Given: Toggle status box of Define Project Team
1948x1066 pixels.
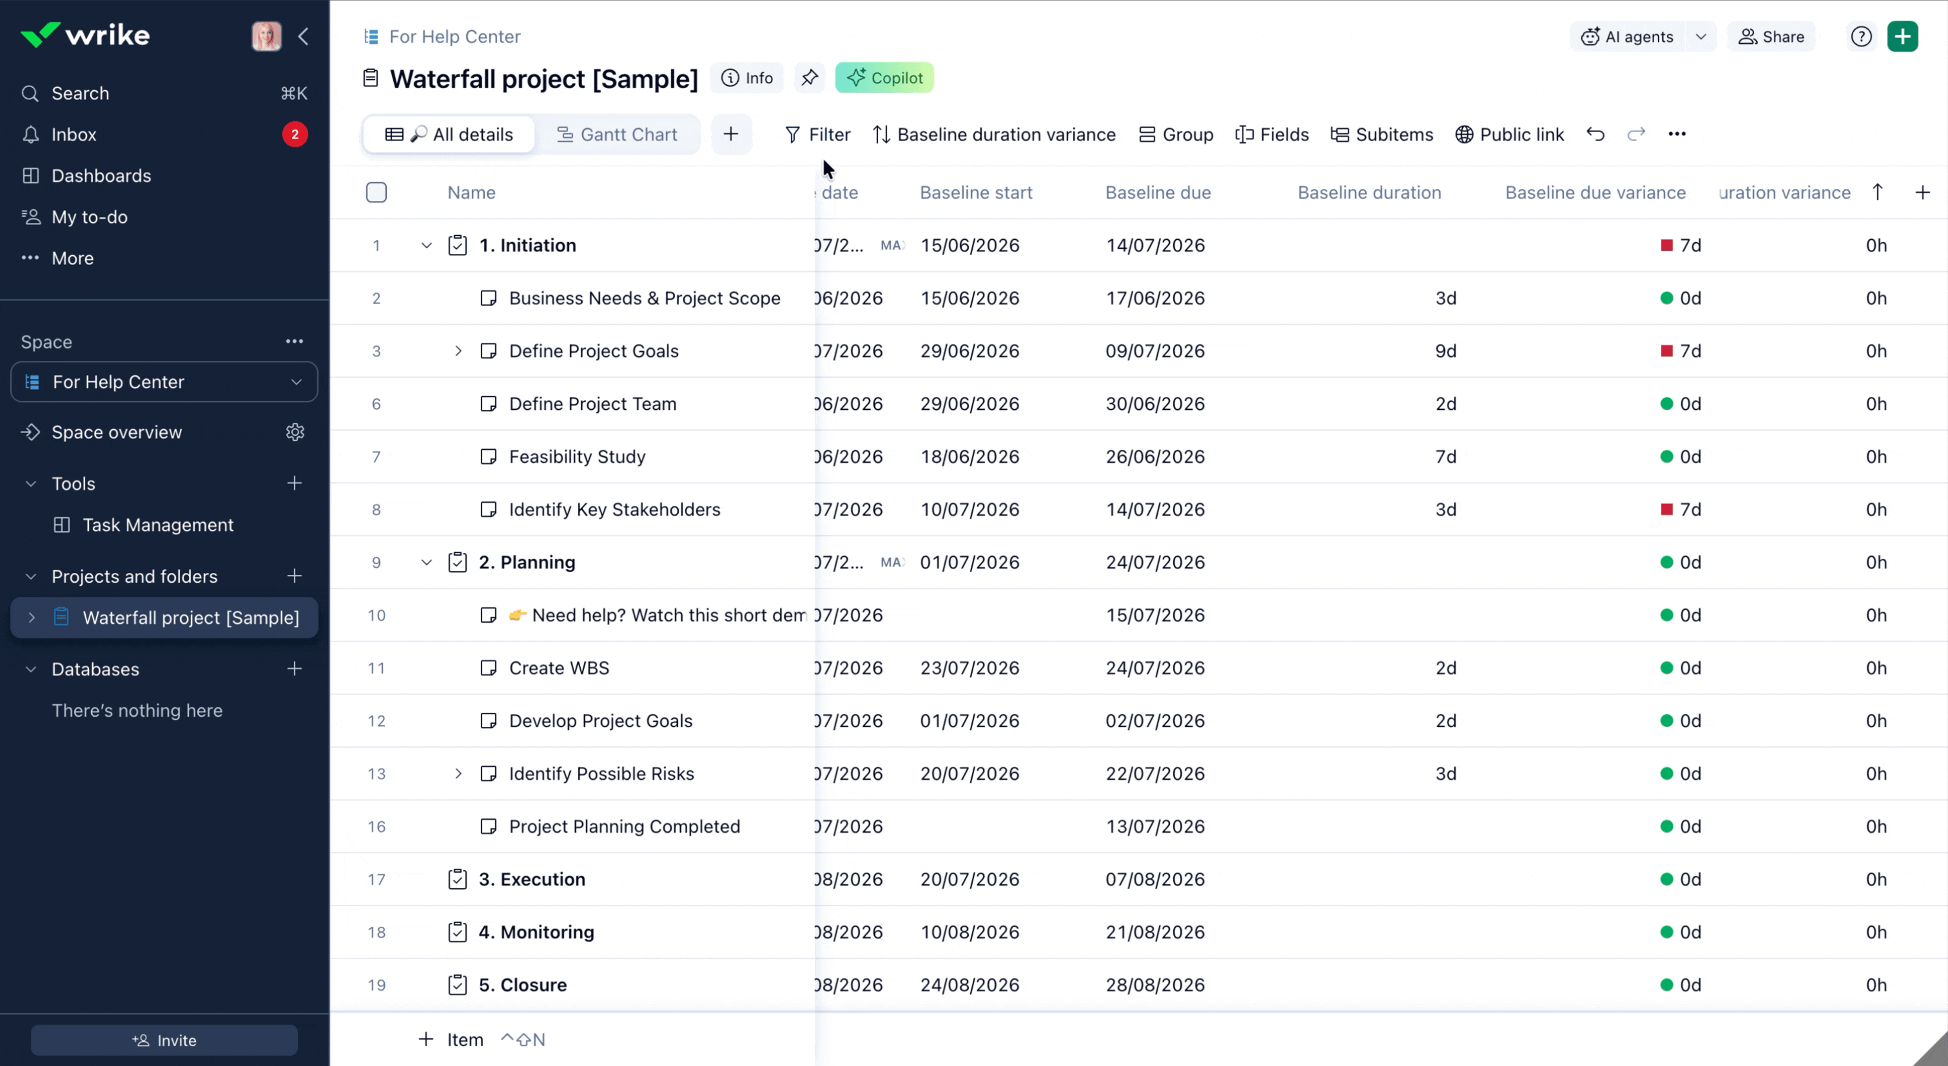Looking at the screenshot, I should click(x=489, y=403).
